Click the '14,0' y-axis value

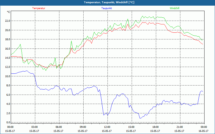[x=8, y=58]
